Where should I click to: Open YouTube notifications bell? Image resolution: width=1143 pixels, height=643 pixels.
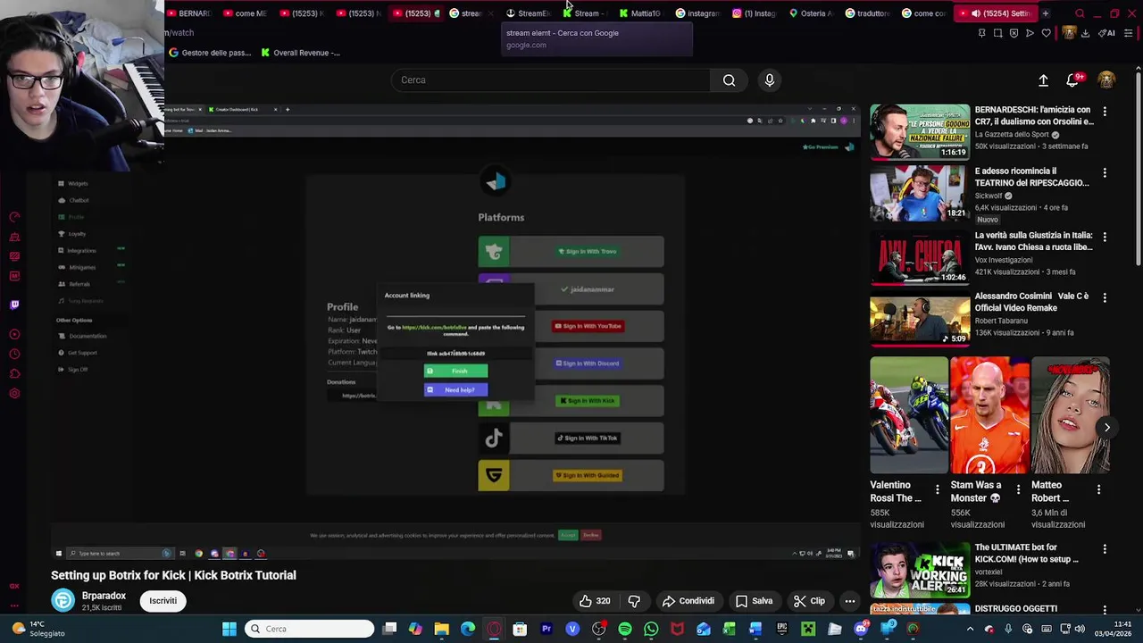tap(1072, 80)
